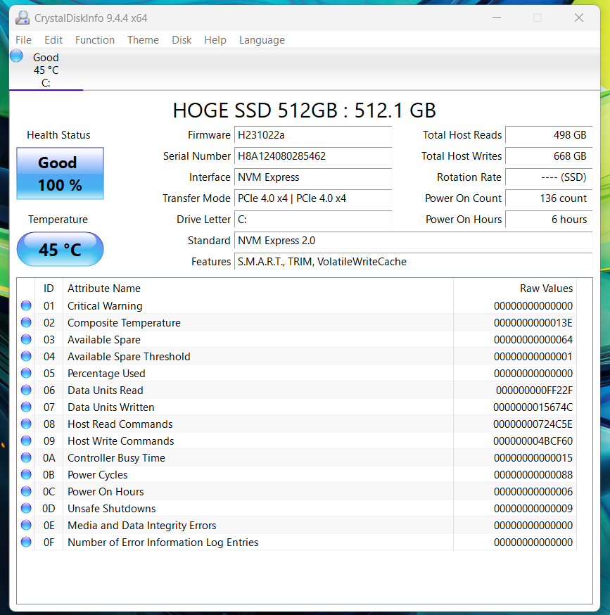Open the Function menu
This screenshot has height=615, width=610.
pos(95,40)
